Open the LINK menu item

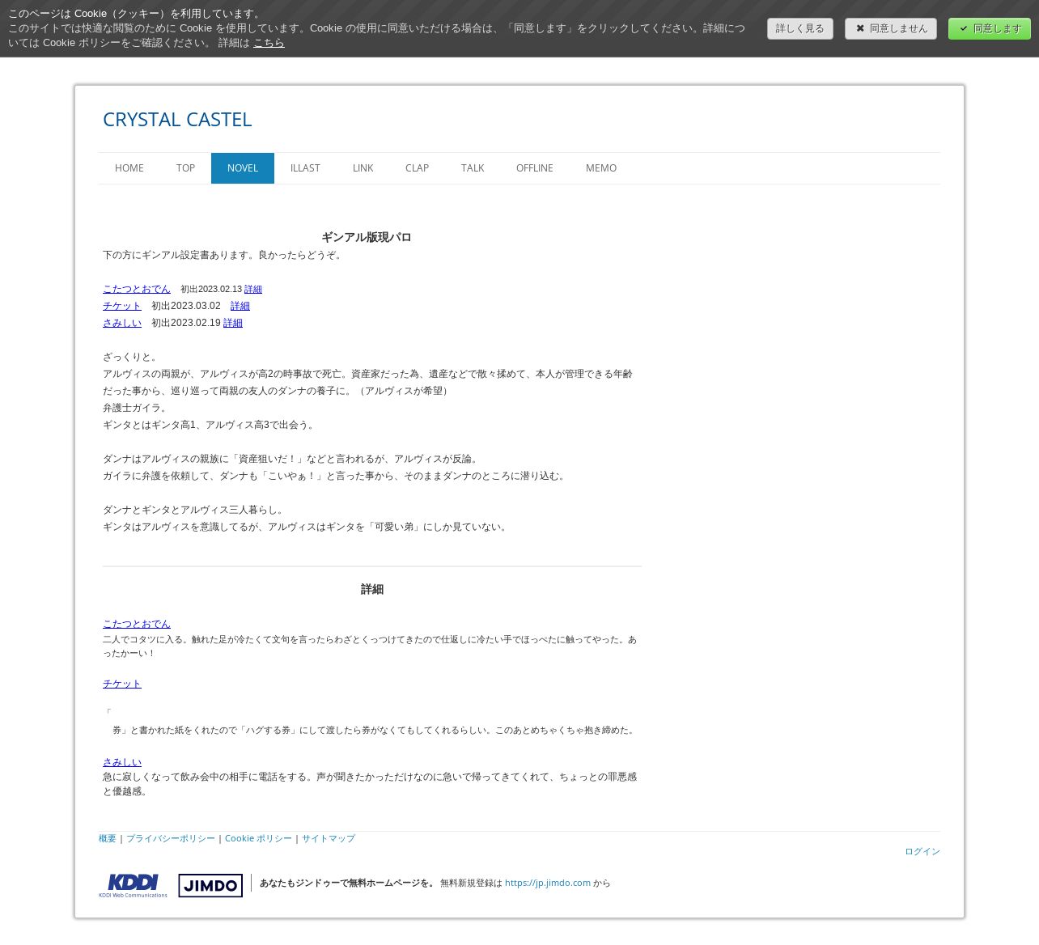point(363,168)
